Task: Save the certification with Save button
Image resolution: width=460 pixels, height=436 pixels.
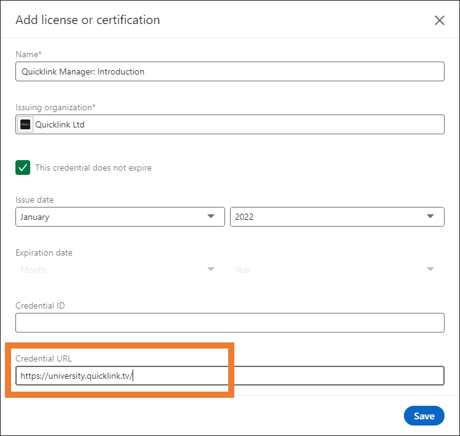Action: (x=424, y=416)
